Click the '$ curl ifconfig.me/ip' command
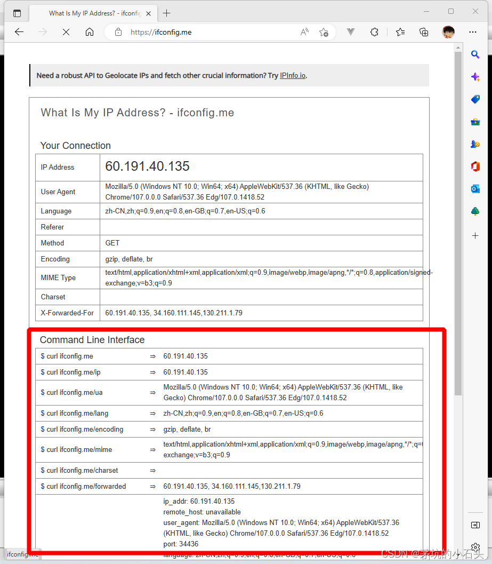Viewport: 492px width, 564px height. pyautogui.click(x=70, y=372)
